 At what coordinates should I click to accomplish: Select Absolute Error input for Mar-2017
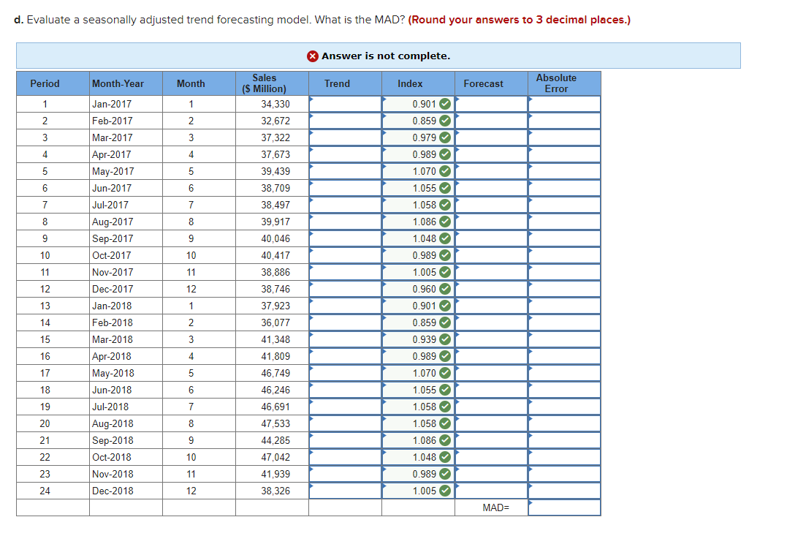click(x=564, y=138)
